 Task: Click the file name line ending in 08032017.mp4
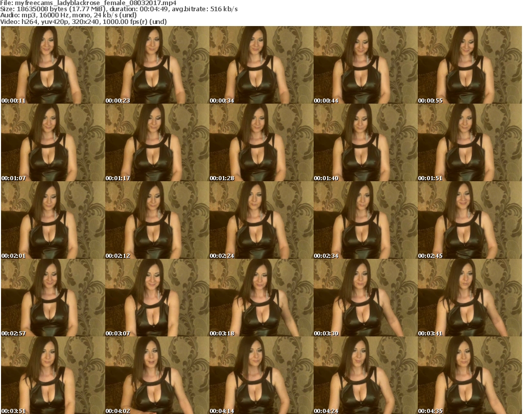[88, 3]
